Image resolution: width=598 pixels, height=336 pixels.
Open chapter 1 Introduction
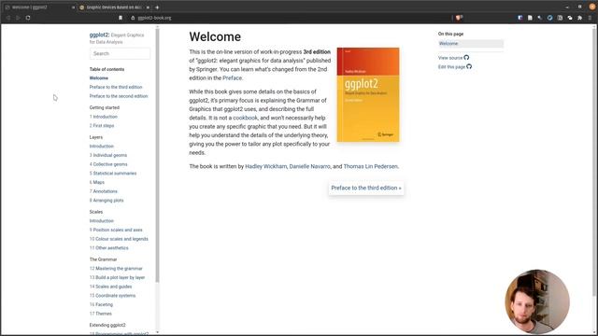(x=104, y=117)
